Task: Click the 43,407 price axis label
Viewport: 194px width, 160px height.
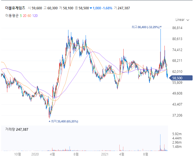Action: tap(177, 104)
